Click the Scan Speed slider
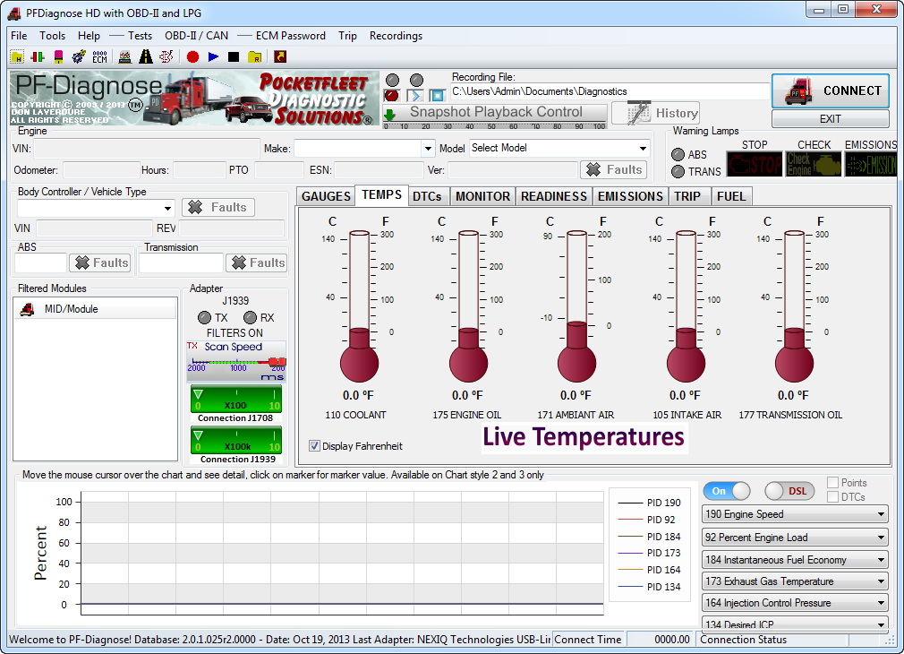 tap(235, 361)
